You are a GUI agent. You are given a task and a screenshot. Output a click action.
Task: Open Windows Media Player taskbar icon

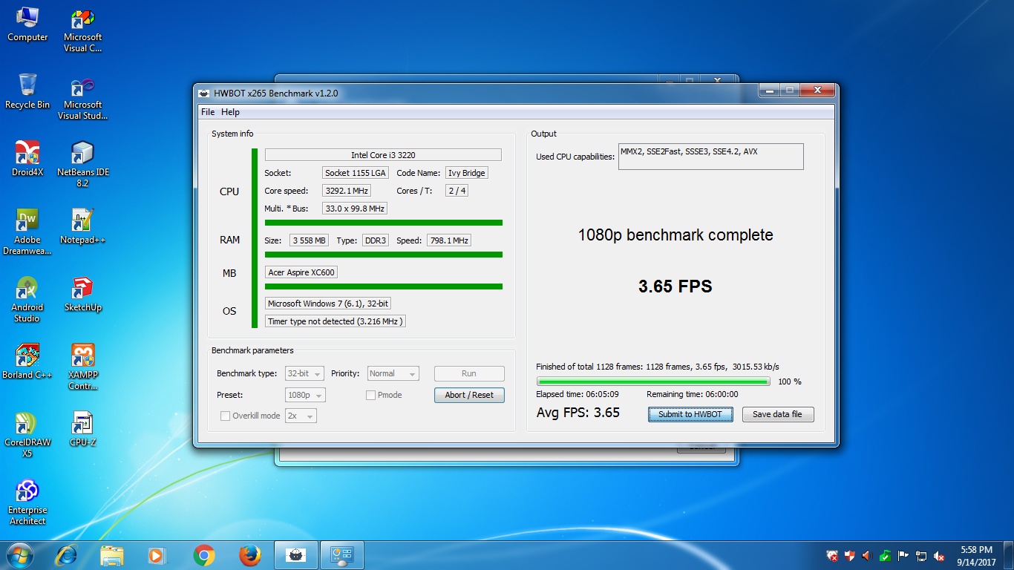157,555
